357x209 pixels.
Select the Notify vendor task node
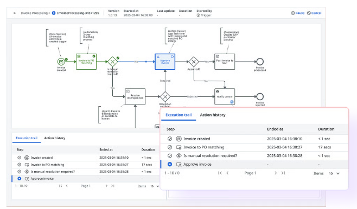(x=225, y=96)
